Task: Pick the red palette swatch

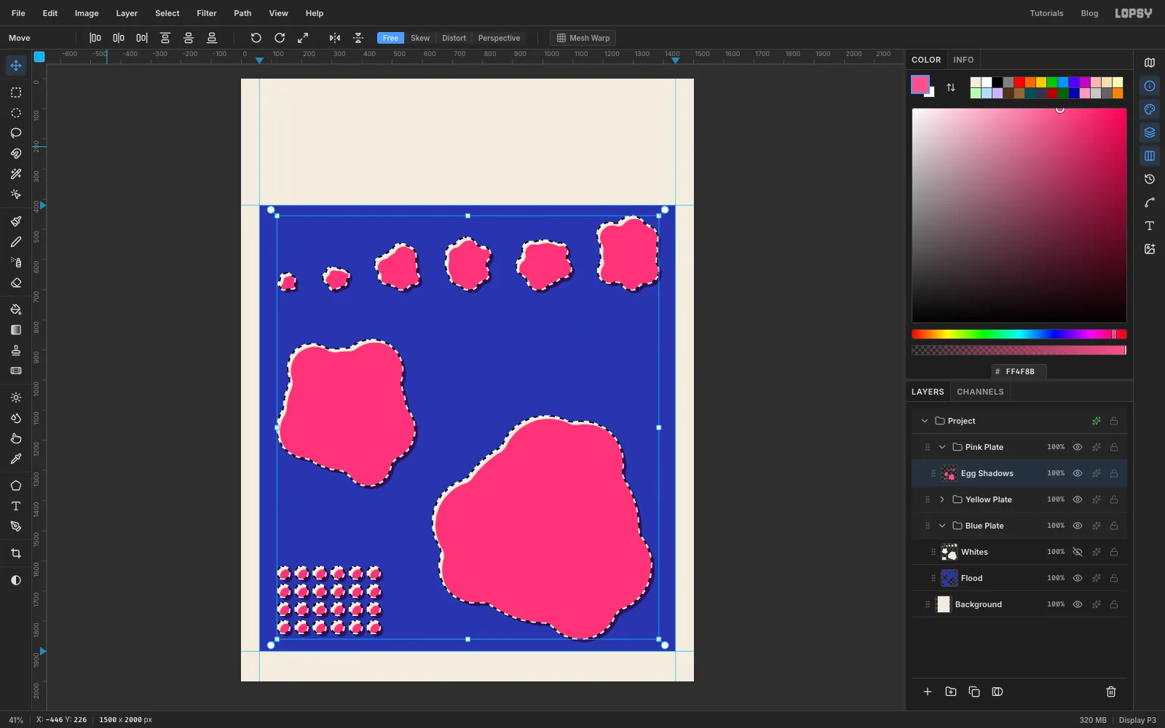Action: point(1019,82)
